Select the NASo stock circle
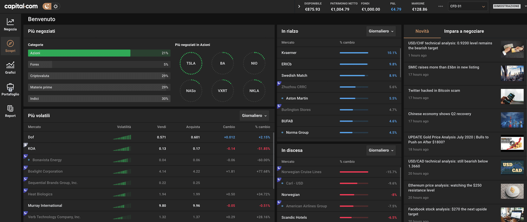Viewport: 527px width, 222px height. click(191, 91)
